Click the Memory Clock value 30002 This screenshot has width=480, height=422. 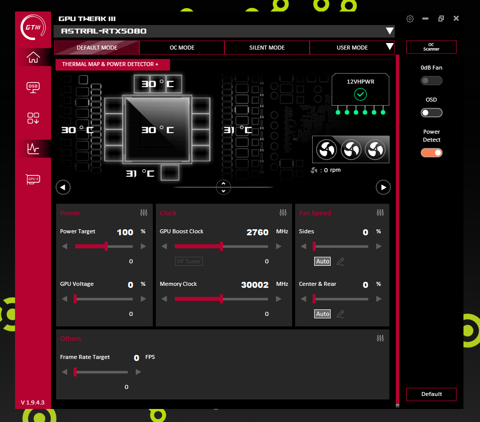click(x=255, y=285)
